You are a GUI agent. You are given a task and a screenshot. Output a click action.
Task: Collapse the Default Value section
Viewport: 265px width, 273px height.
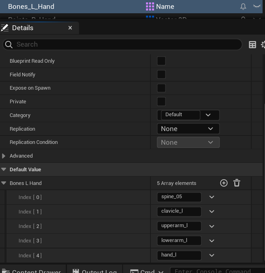(4, 170)
